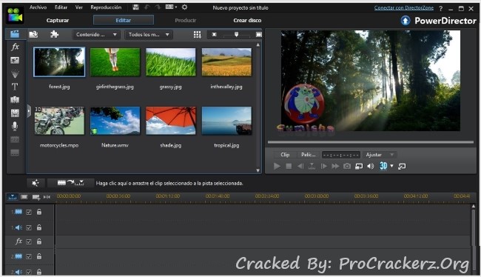Click the thumbnail size slider handle

(x=236, y=34)
